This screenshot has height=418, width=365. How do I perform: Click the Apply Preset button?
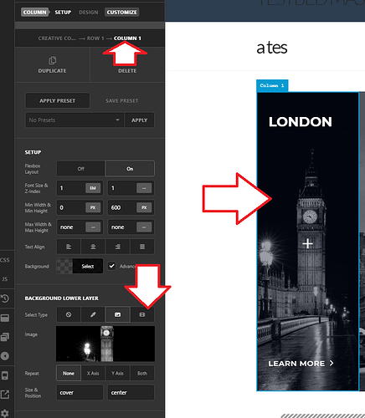58,100
